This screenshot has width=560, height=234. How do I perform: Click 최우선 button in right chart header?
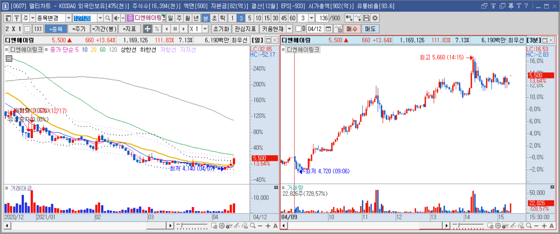516,40
